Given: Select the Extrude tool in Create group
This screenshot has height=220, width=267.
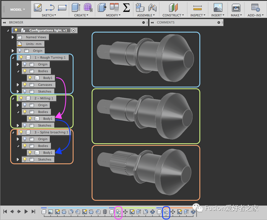Looking at the screenshot, I should [x=76, y=7].
